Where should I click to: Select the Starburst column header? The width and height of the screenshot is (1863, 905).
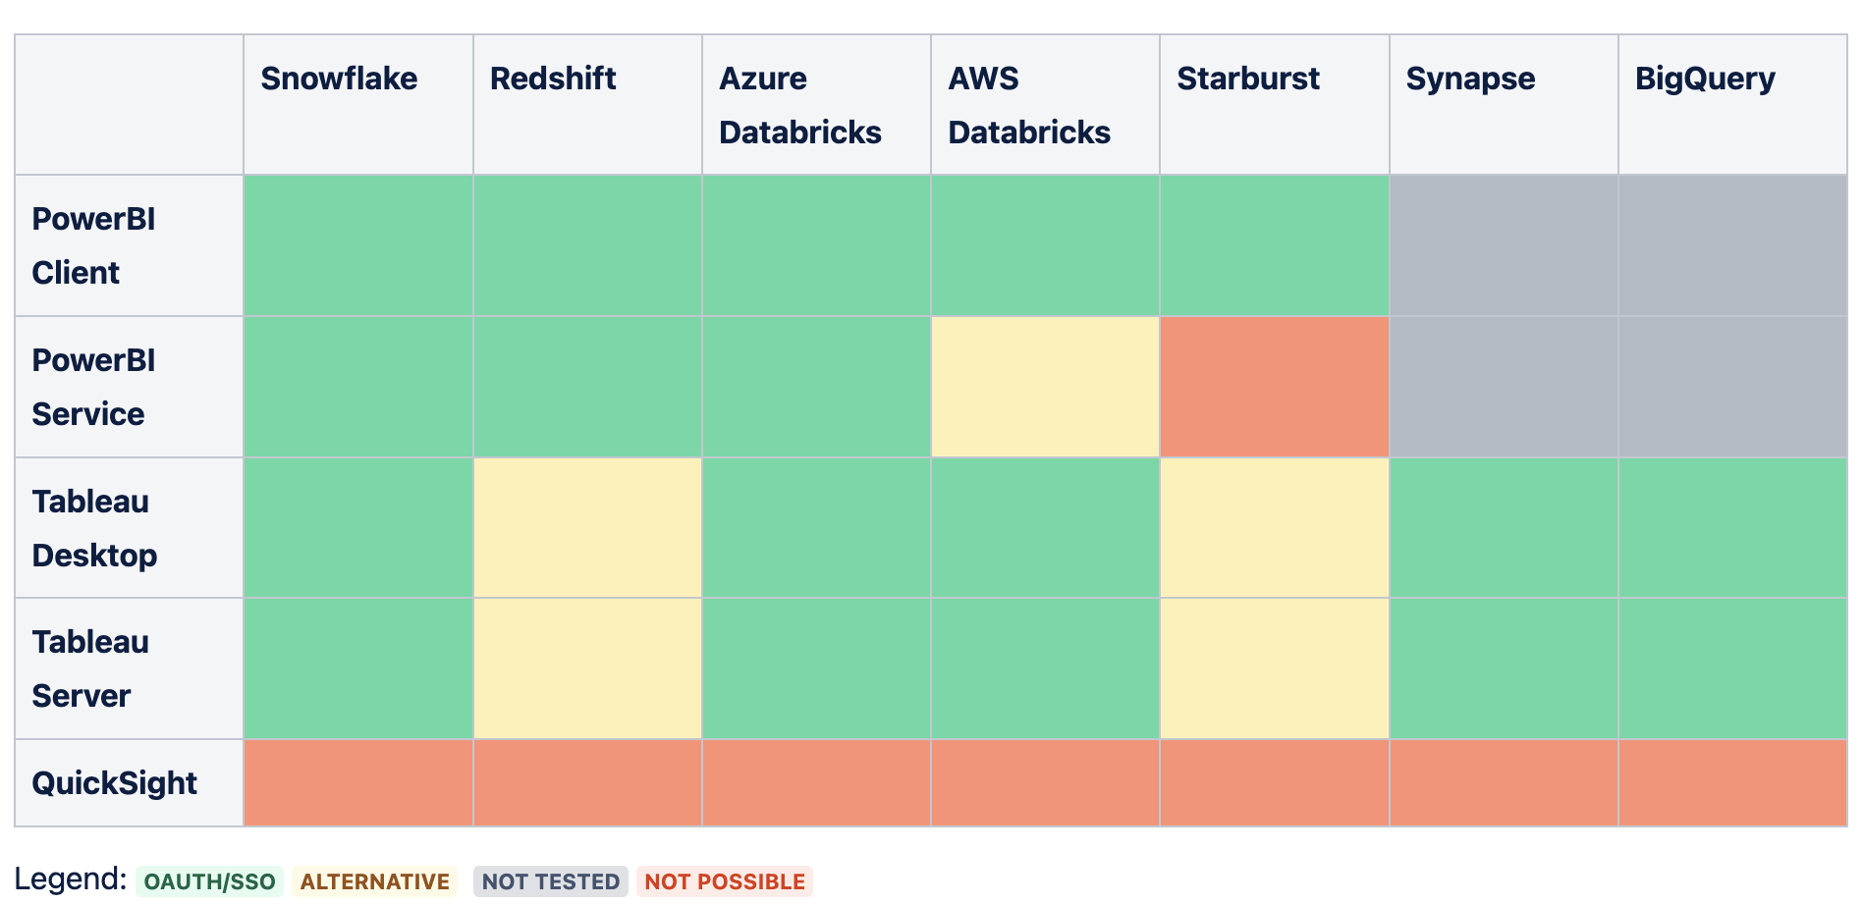1247,79
